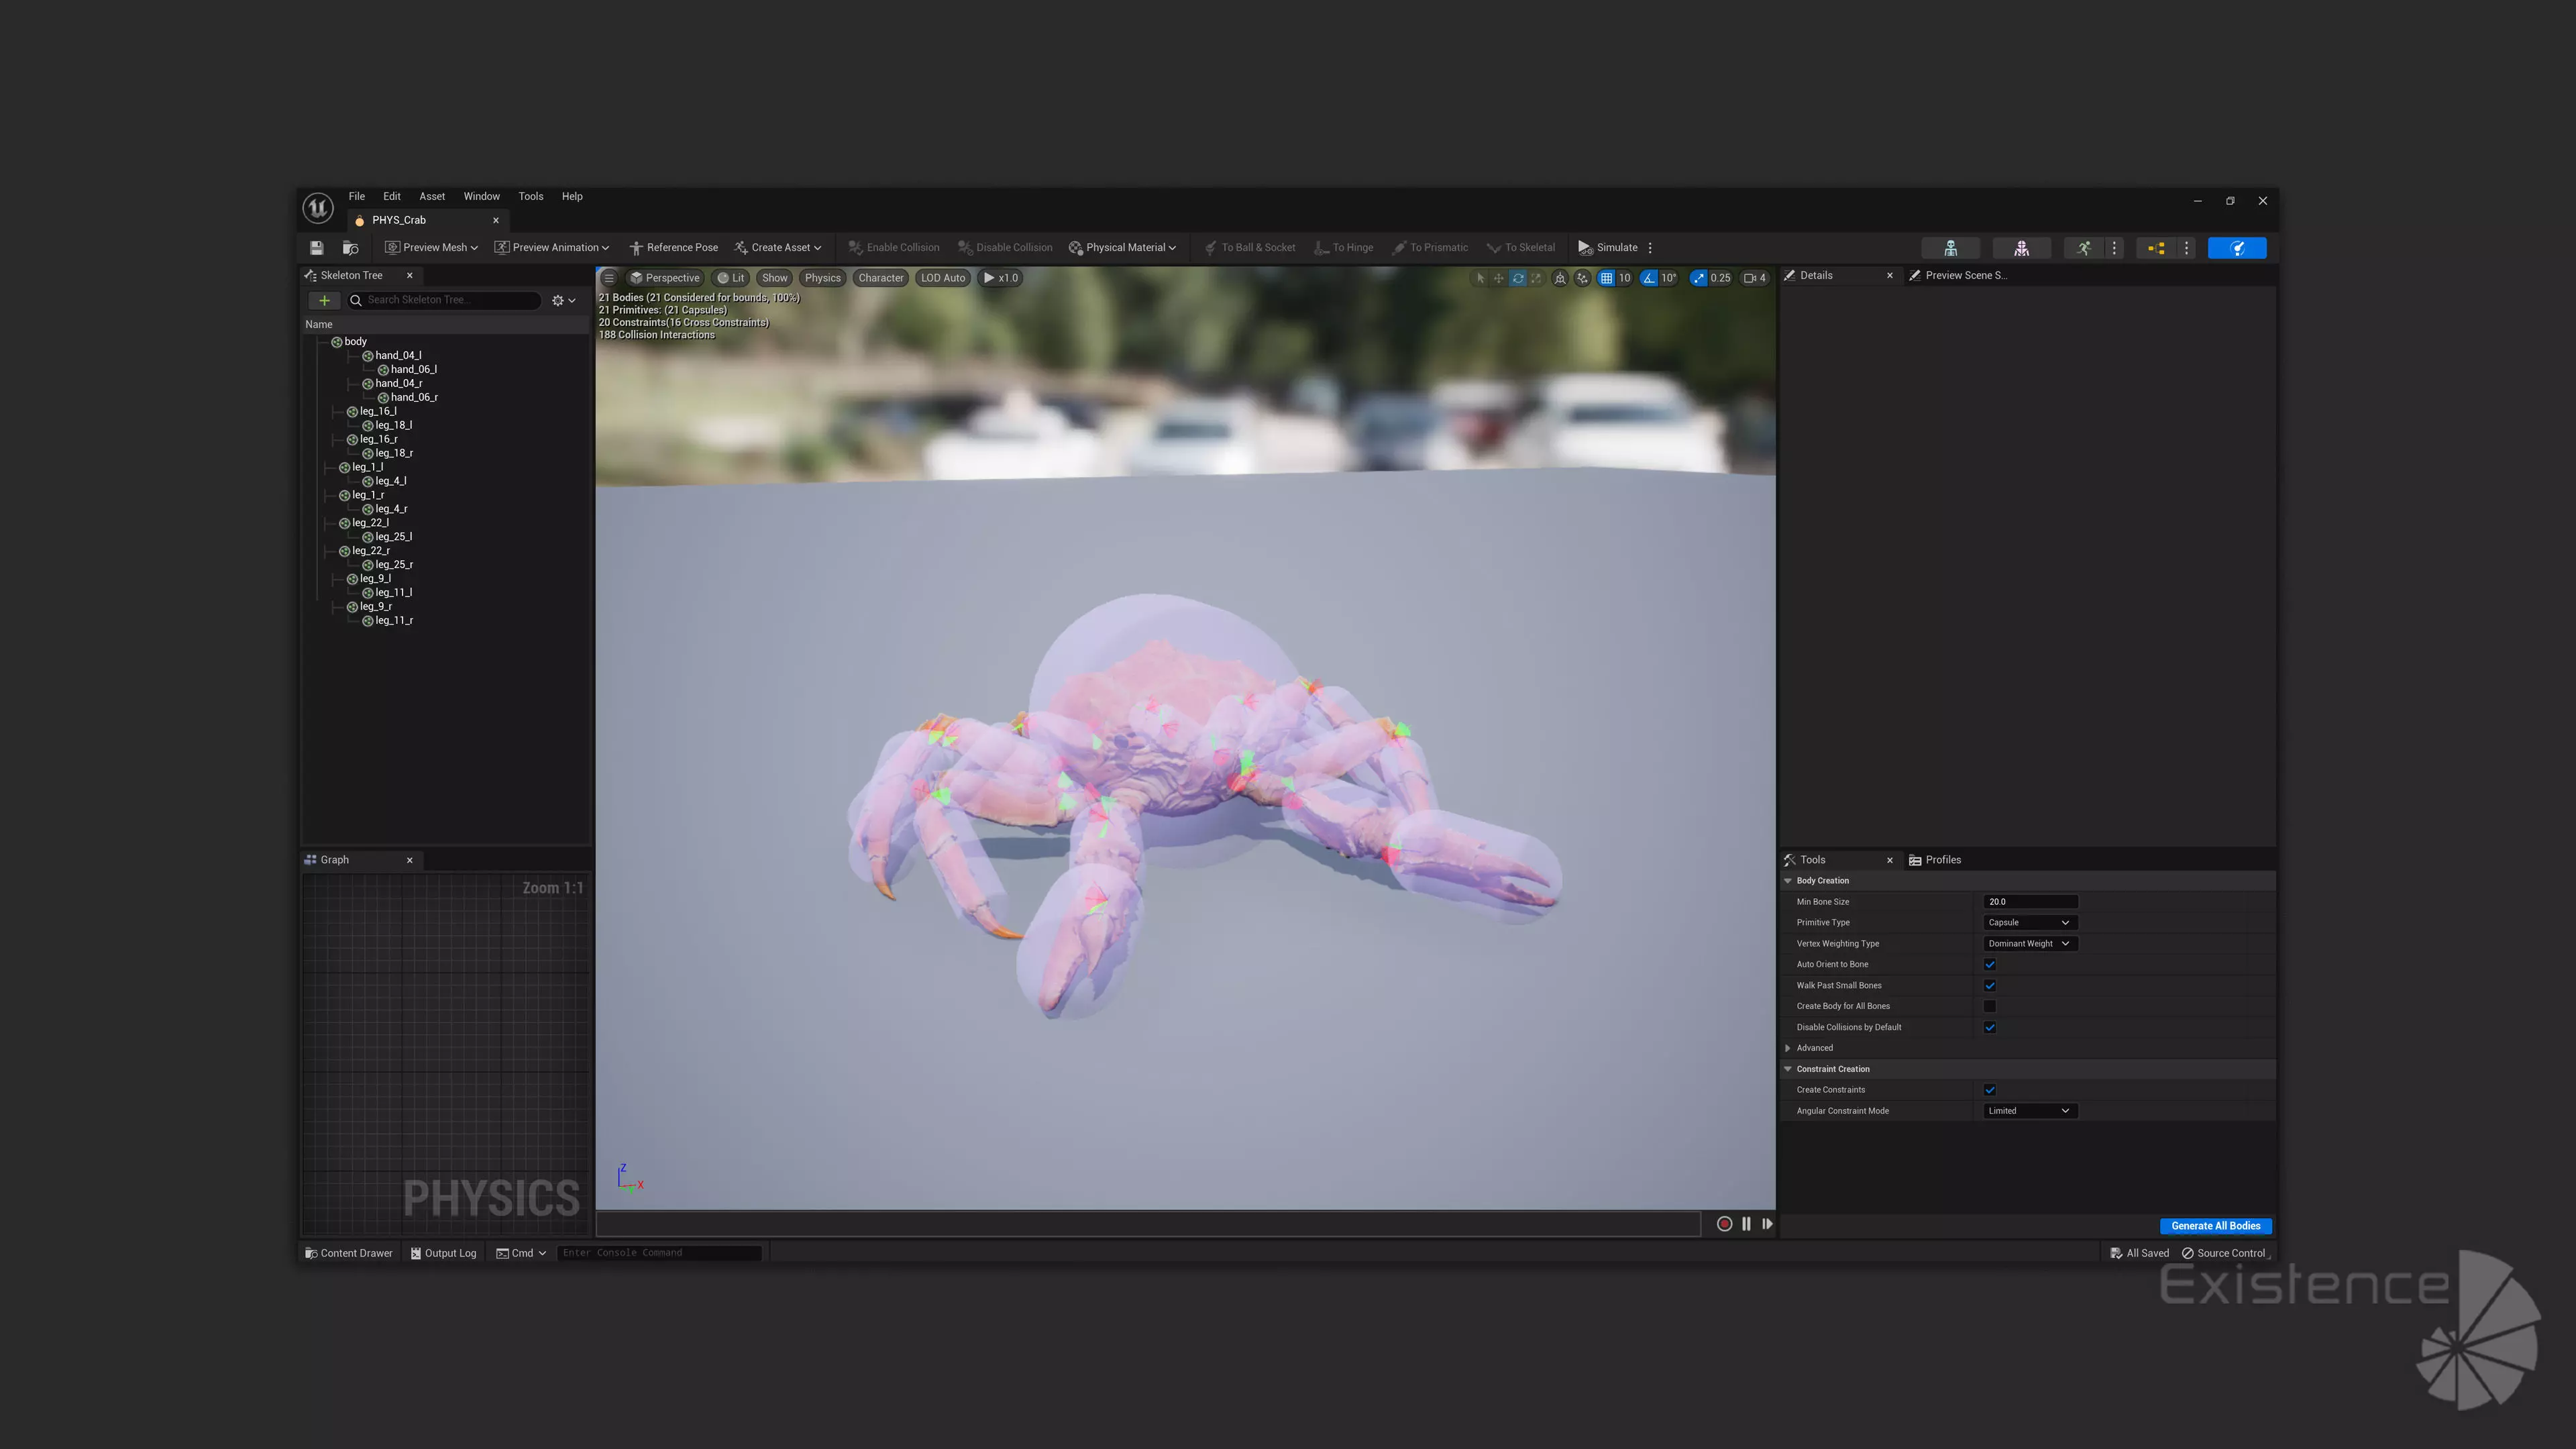Focus the Search Skeleton Tree field
The width and height of the screenshot is (2576, 1449).
pyautogui.click(x=444, y=300)
